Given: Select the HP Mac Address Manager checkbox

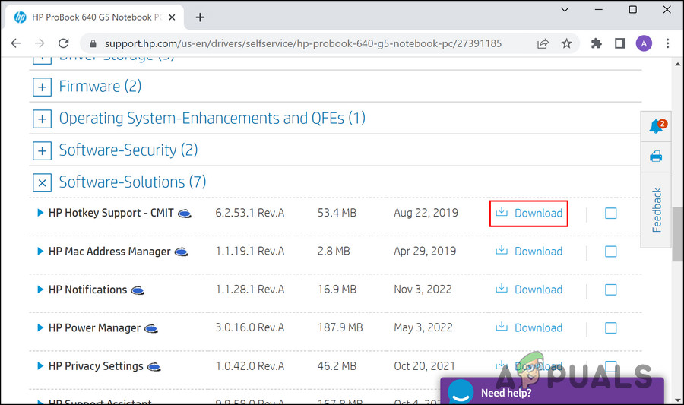Looking at the screenshot, I should click(x=610, y=252).
